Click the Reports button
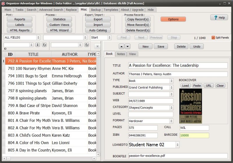Image resolution: width=233 pixels, height=163 pixels. pos(20,19)
